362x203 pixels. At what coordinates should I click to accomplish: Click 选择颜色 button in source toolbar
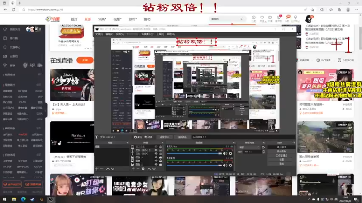[x=182, y=137]
